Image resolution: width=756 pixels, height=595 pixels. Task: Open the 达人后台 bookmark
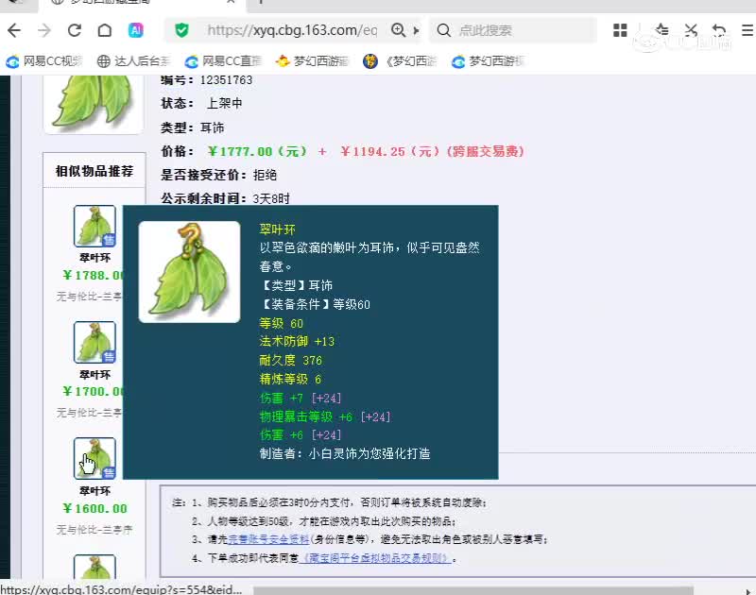click(x=133, y=61)
